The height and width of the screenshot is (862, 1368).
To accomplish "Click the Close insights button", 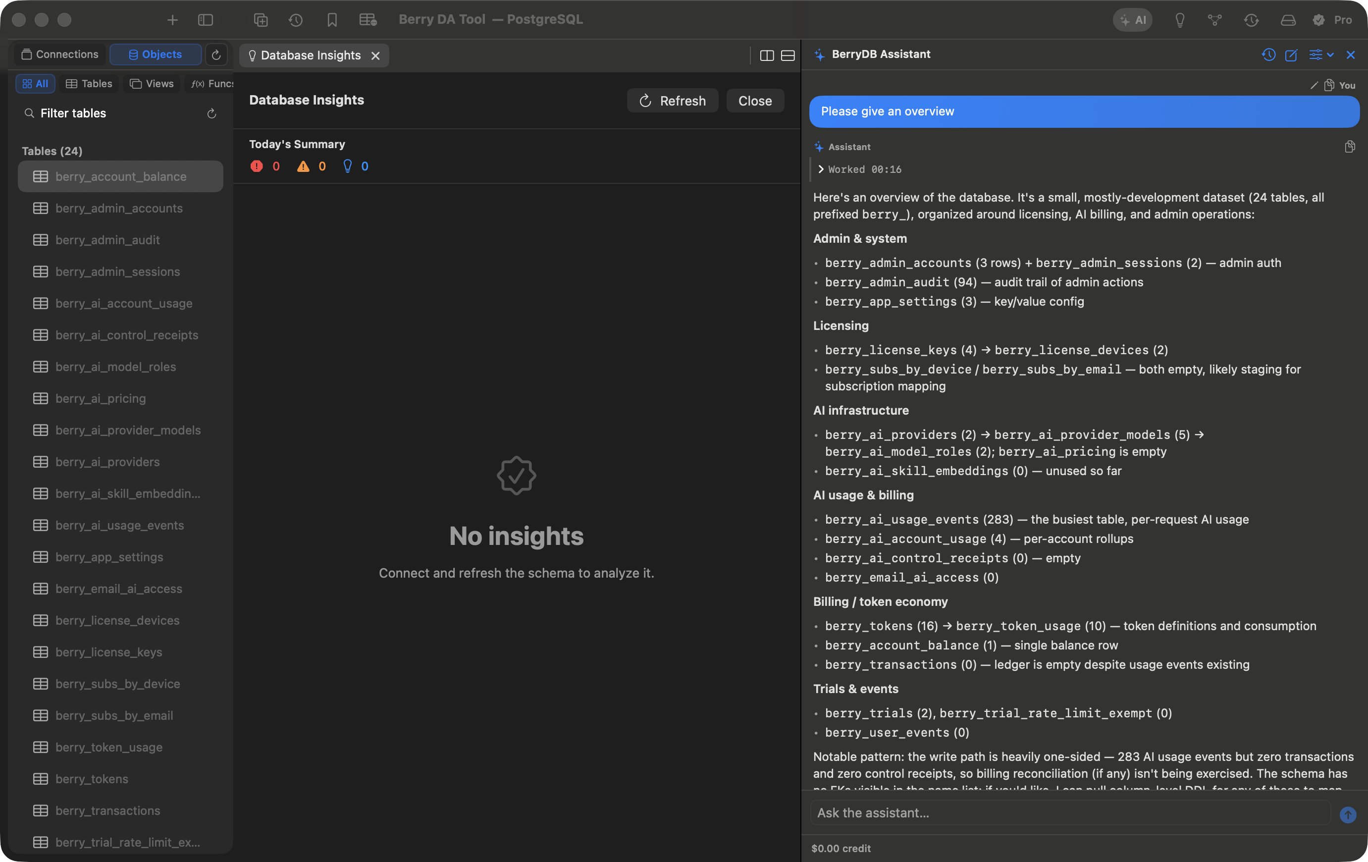I will click(x=755, y=101).
